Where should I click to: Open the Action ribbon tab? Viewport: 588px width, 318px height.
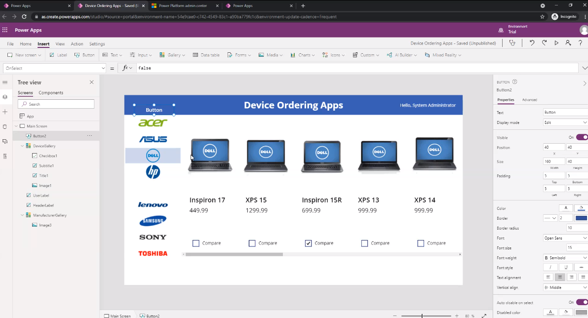[x=77, y=44]
